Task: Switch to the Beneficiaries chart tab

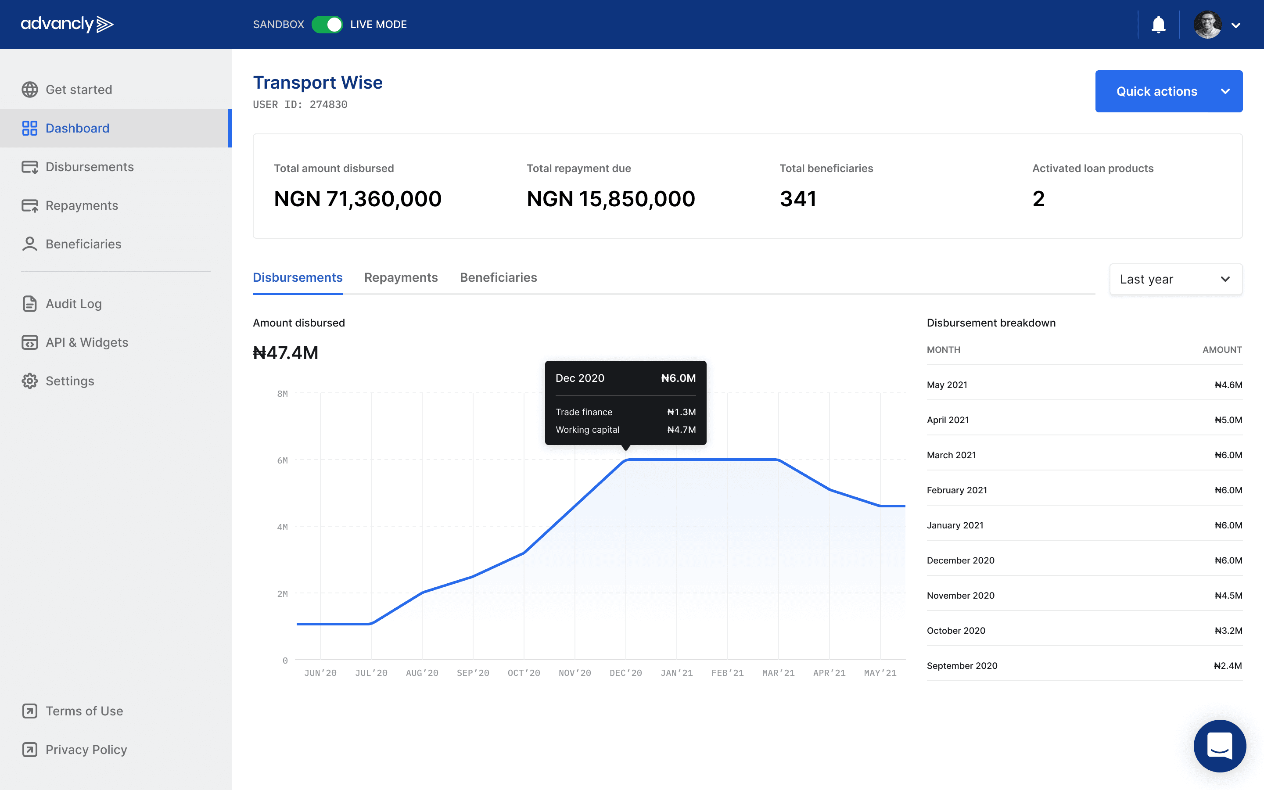Action: (498, 277)
